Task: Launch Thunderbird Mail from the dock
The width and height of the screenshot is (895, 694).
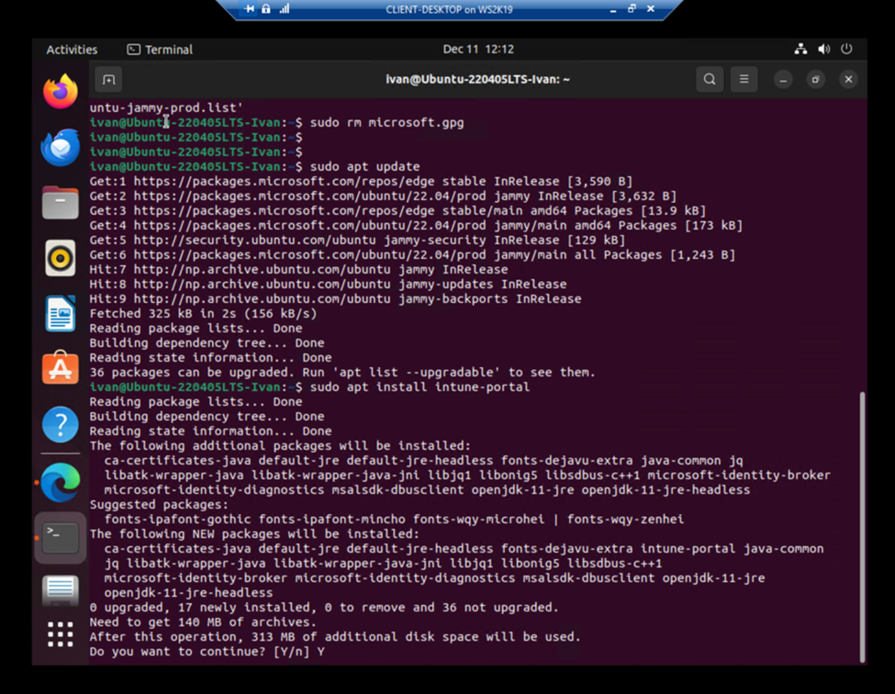Action: 60,147
